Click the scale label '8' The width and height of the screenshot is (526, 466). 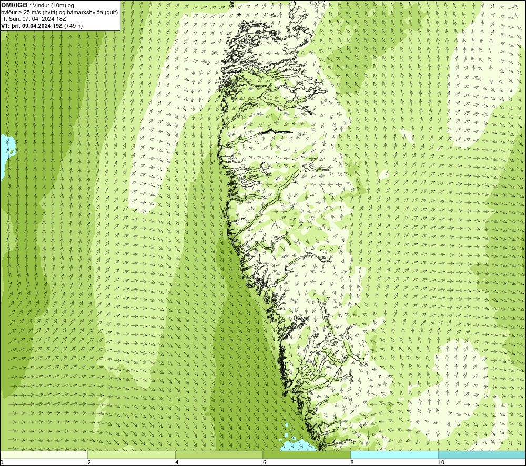[x=352, y=462]
